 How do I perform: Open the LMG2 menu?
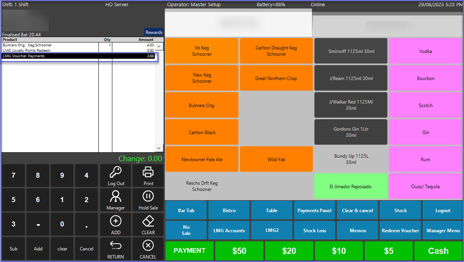[x=272, y=230]
